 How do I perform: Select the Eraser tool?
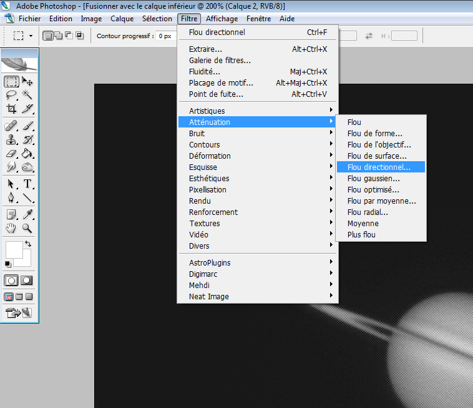point(11,154)
